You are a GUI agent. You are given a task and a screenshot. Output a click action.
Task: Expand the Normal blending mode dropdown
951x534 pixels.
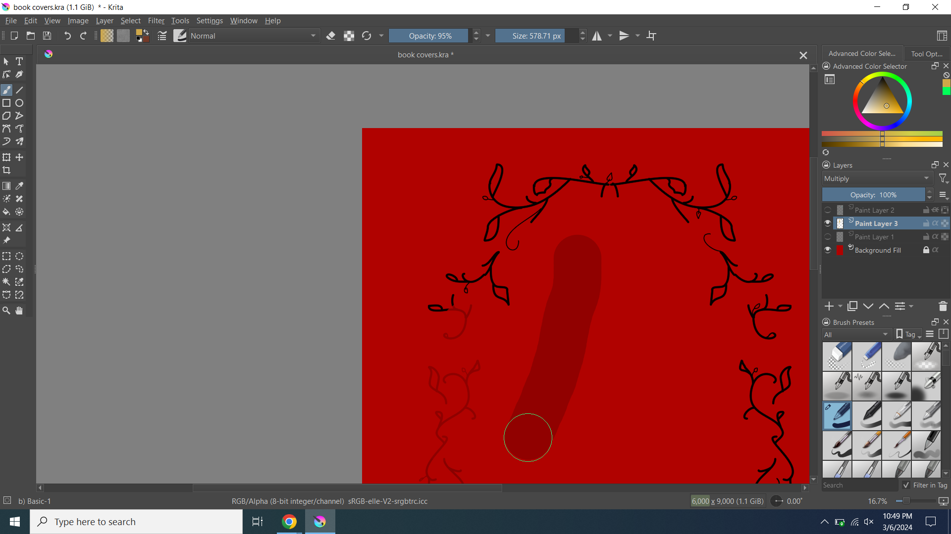point(253,36)
